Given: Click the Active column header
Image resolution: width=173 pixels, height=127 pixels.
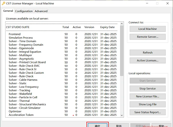Looking at the screenshot, I should pyautogui.click(x=77, y=27).
